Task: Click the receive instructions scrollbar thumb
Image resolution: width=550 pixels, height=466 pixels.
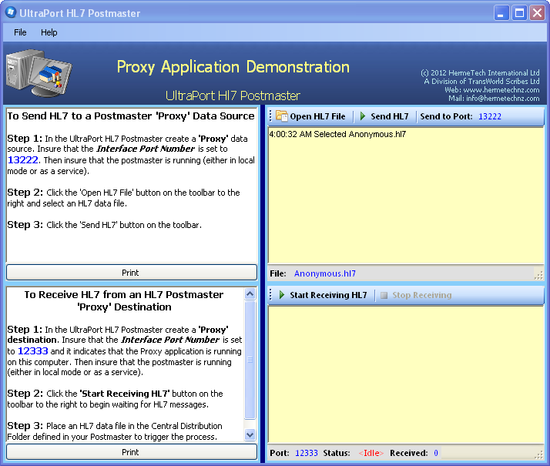Action: (x=250, y=360)
